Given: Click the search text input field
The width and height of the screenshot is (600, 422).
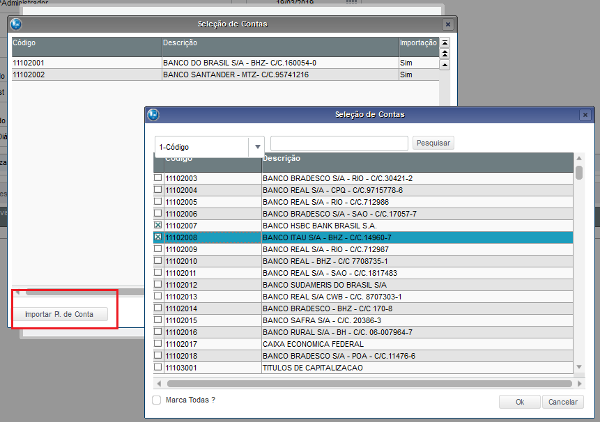Looking at the screenshot, I should coord(339,143).
